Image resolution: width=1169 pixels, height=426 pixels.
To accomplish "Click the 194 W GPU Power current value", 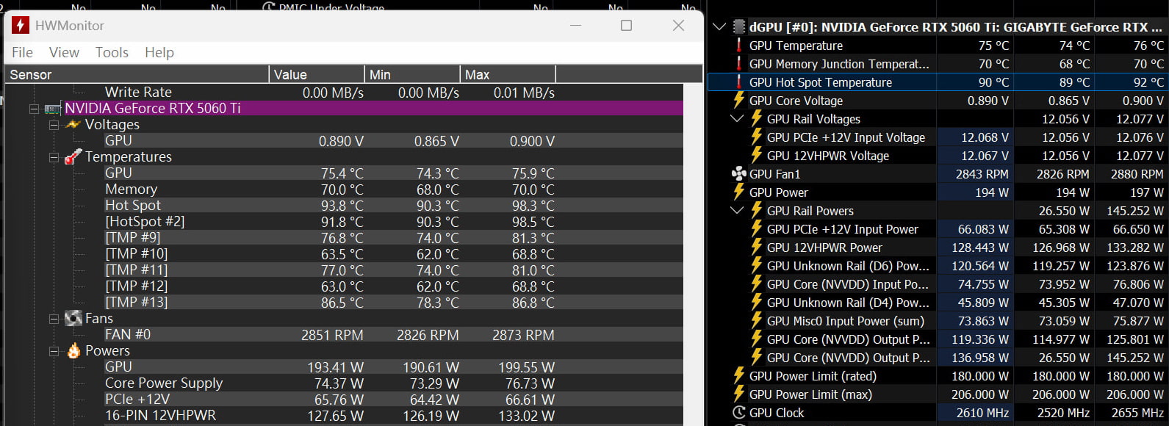I will pyautogui.click(x=991, y=192).
